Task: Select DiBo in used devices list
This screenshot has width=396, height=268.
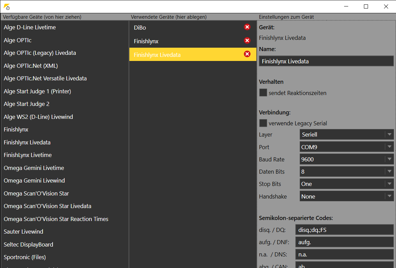Action: click(193, 28)
